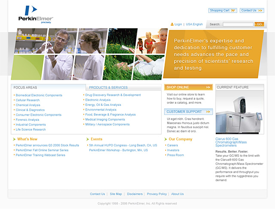Open the Biomedical Electronic Components link
This screenshot has width=275, height=209.
[x=39, y=95]
